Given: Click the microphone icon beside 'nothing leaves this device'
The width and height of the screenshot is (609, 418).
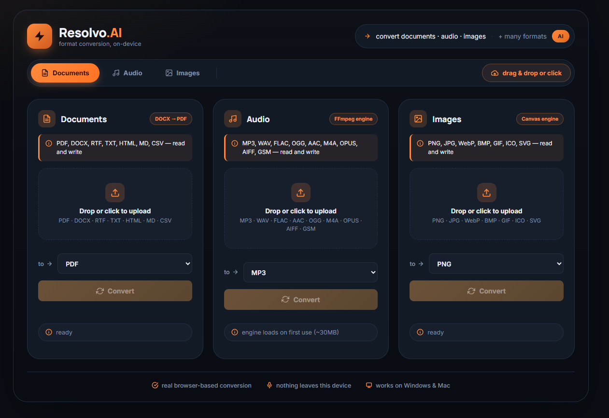Looking at the screenshot, I should [x=269, y=385].
